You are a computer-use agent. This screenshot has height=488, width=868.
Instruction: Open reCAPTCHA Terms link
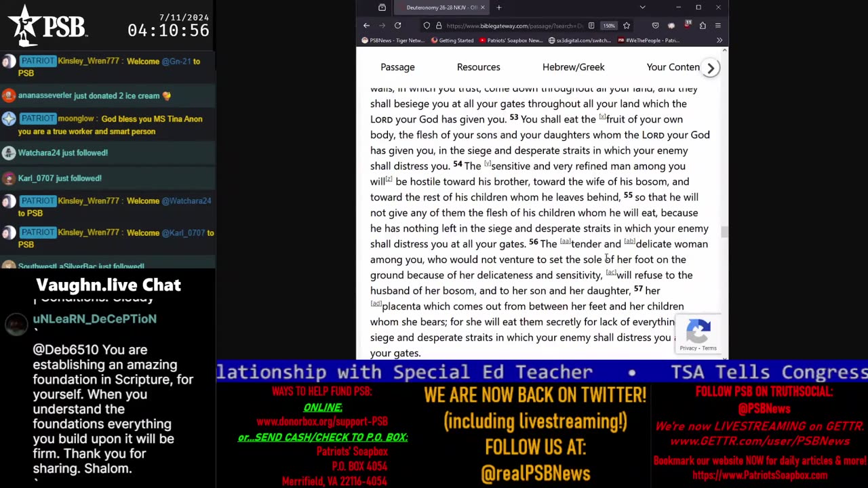pos(709,348)
